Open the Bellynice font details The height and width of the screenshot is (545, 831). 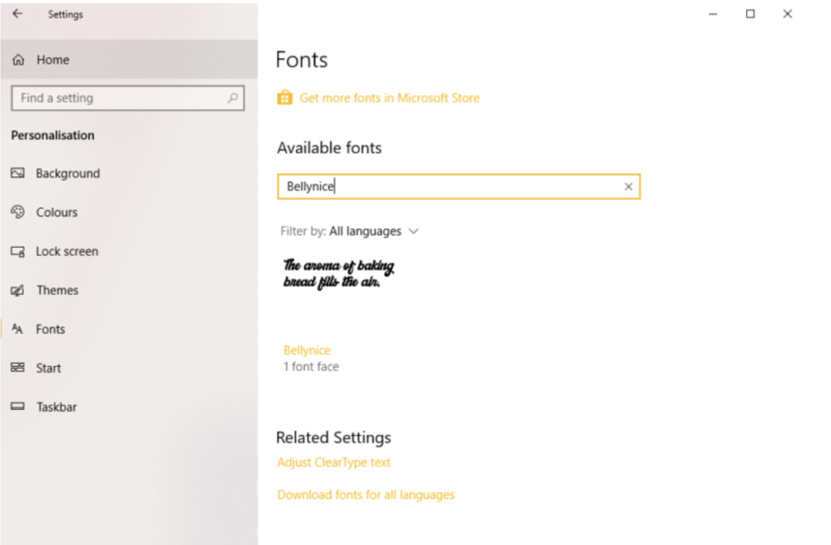tap(307, 350)
